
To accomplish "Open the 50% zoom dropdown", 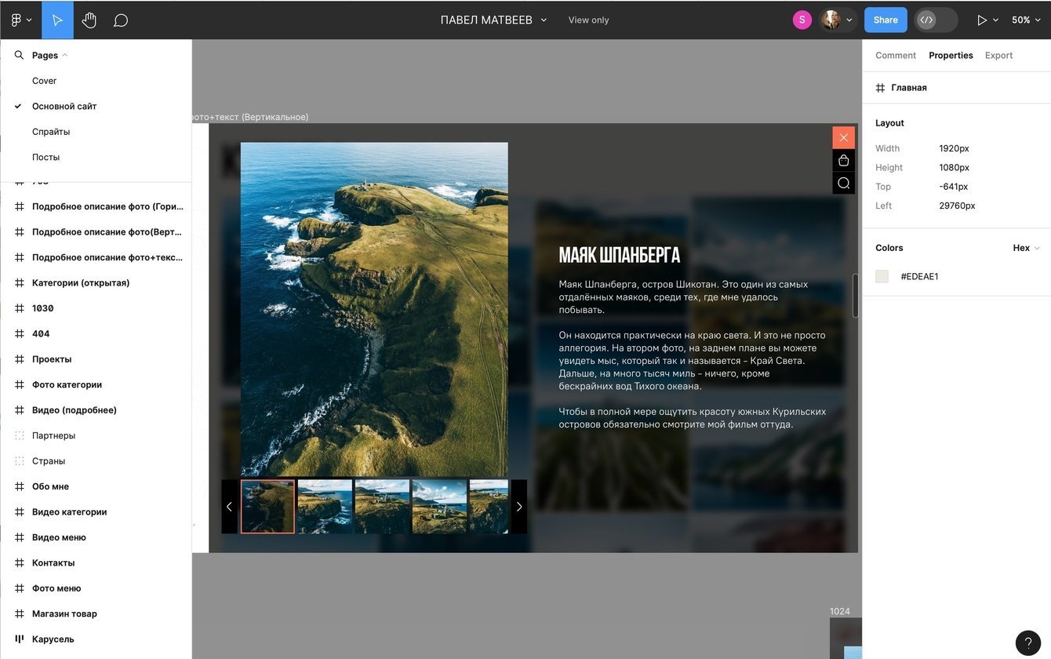I will [1026, 20].
